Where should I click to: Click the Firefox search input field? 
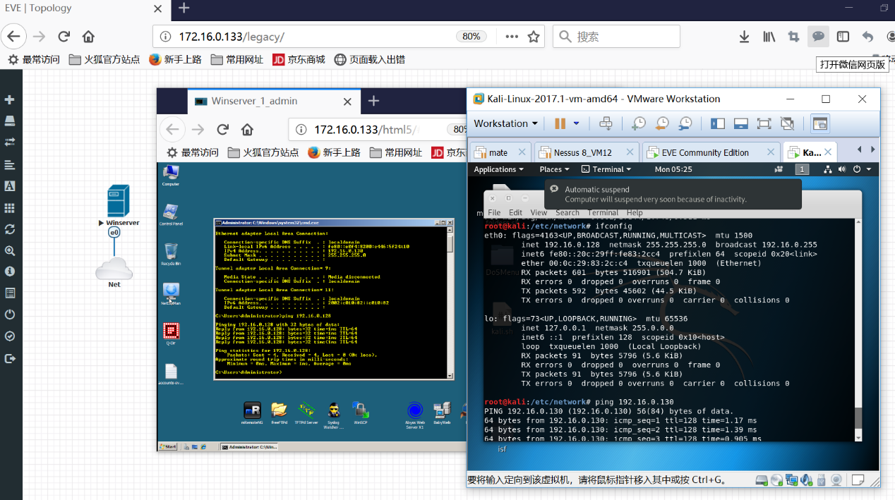[x=616, y=37]
